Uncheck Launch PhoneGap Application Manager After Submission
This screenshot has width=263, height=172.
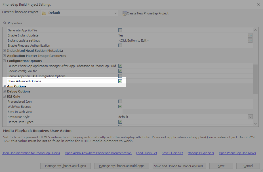point(120,66)
